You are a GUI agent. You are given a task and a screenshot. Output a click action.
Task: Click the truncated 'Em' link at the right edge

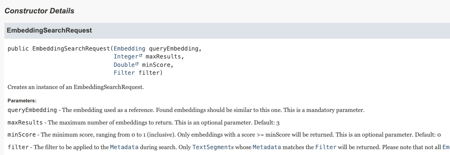(446, 147)
